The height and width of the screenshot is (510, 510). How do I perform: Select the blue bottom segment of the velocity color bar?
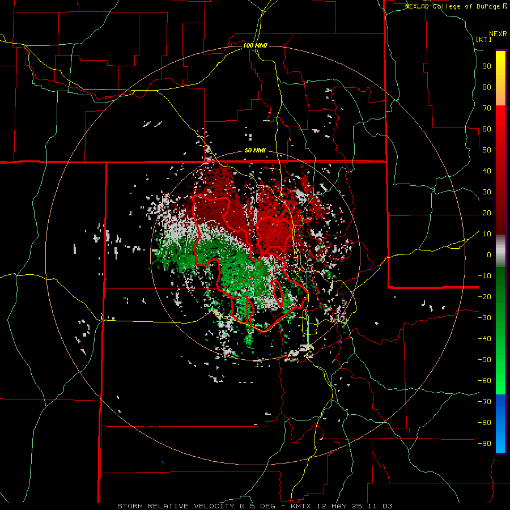[500, 423]
